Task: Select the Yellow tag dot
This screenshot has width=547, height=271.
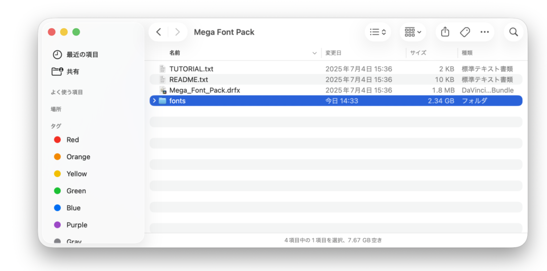Action: point(58,174)
